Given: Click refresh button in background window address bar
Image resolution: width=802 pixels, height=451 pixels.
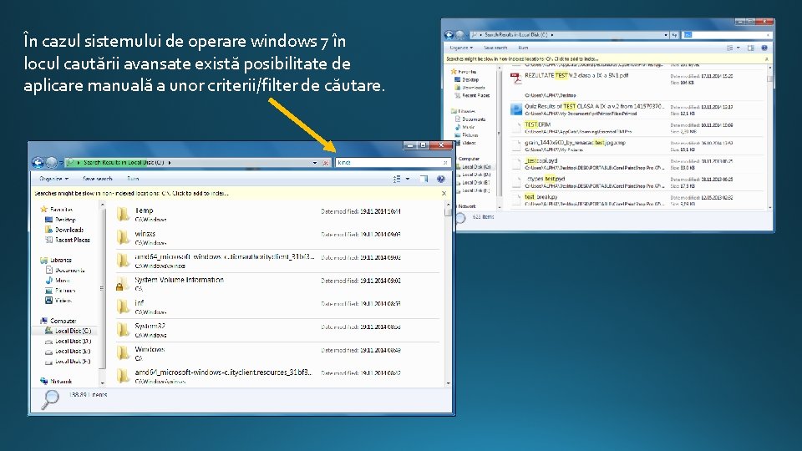Looking at the screenshot, I should pos(675,35).
